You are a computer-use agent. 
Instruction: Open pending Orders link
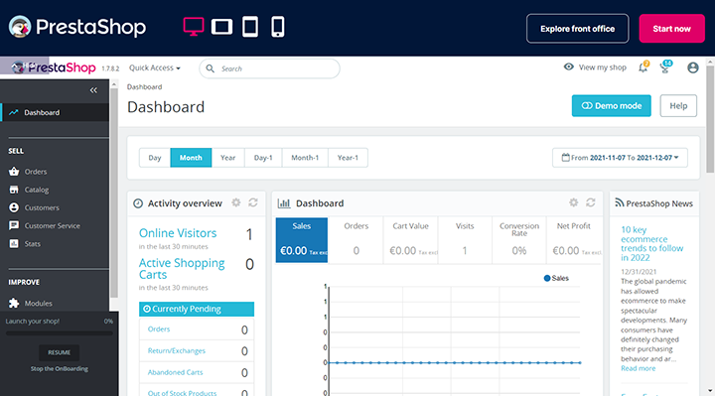click(x=159, y=330)
